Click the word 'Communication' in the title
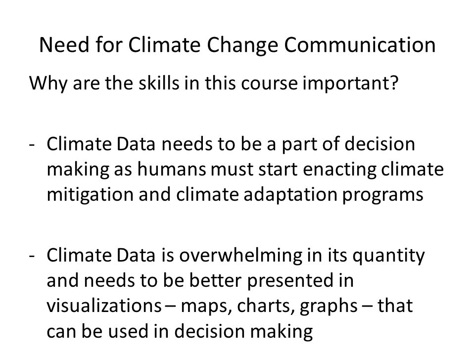 point(360,45)
